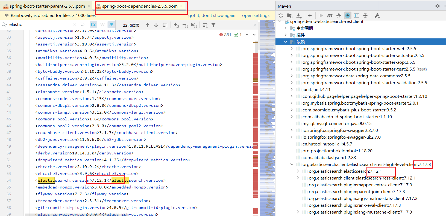
Task: Collapse spring-demo-elasticsearch-restclient project node
Action: (x=280, y=21)
